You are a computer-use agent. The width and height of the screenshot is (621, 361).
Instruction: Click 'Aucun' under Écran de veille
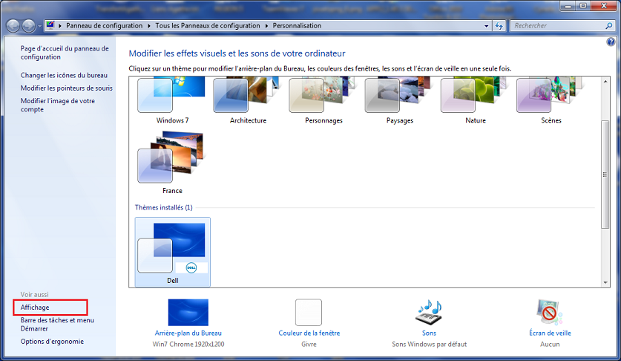click(x=550, y=345)
